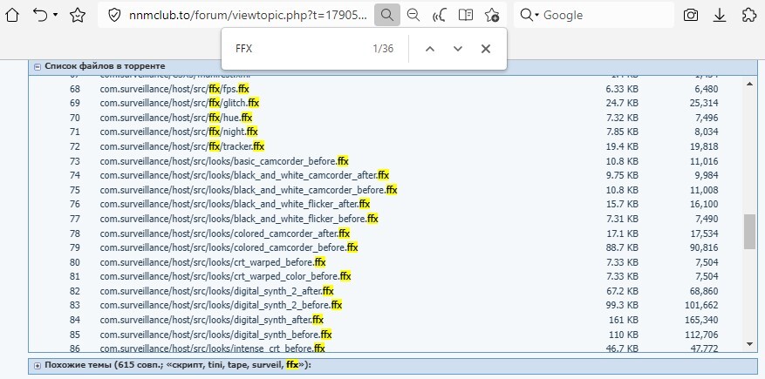Open immersive reader book icon
The height and width of the screenshot is (379, 765).
click(466, 15)
